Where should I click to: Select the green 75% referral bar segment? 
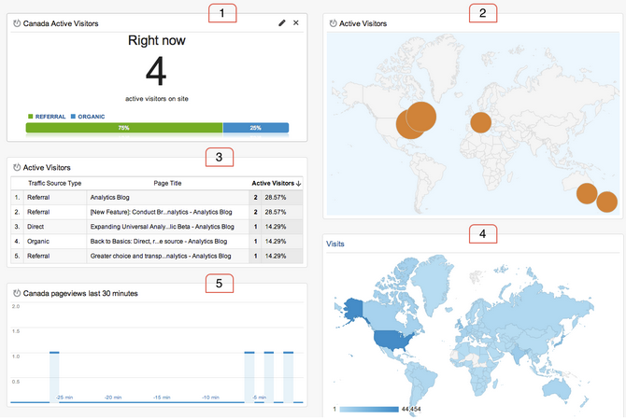pos(124,128)
